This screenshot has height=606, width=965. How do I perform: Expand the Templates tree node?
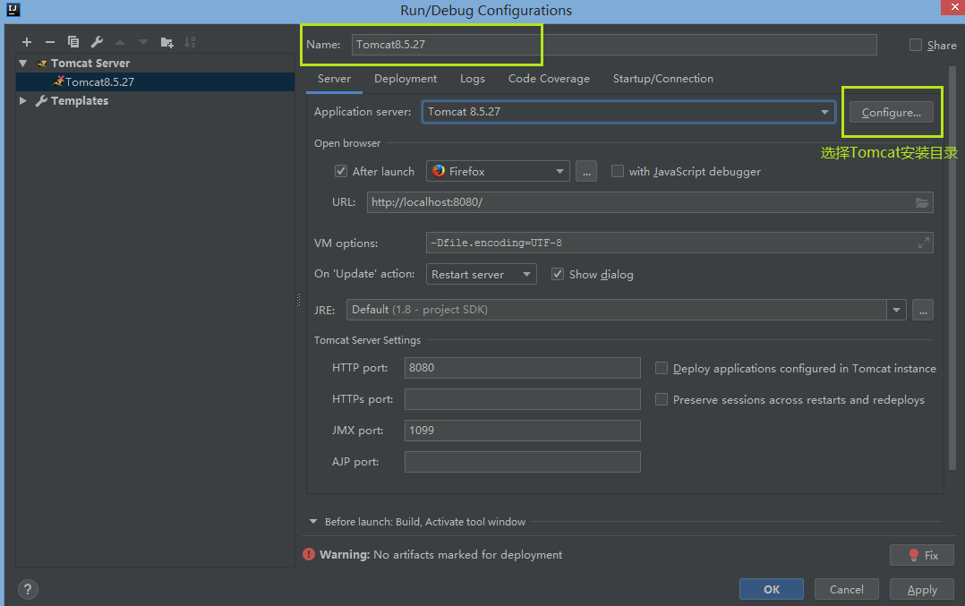23,100
